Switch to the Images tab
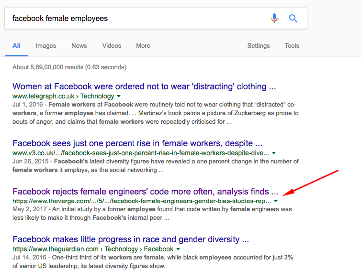Image resolution: width=361 pixels, height=280 pixels. (46, 46)
